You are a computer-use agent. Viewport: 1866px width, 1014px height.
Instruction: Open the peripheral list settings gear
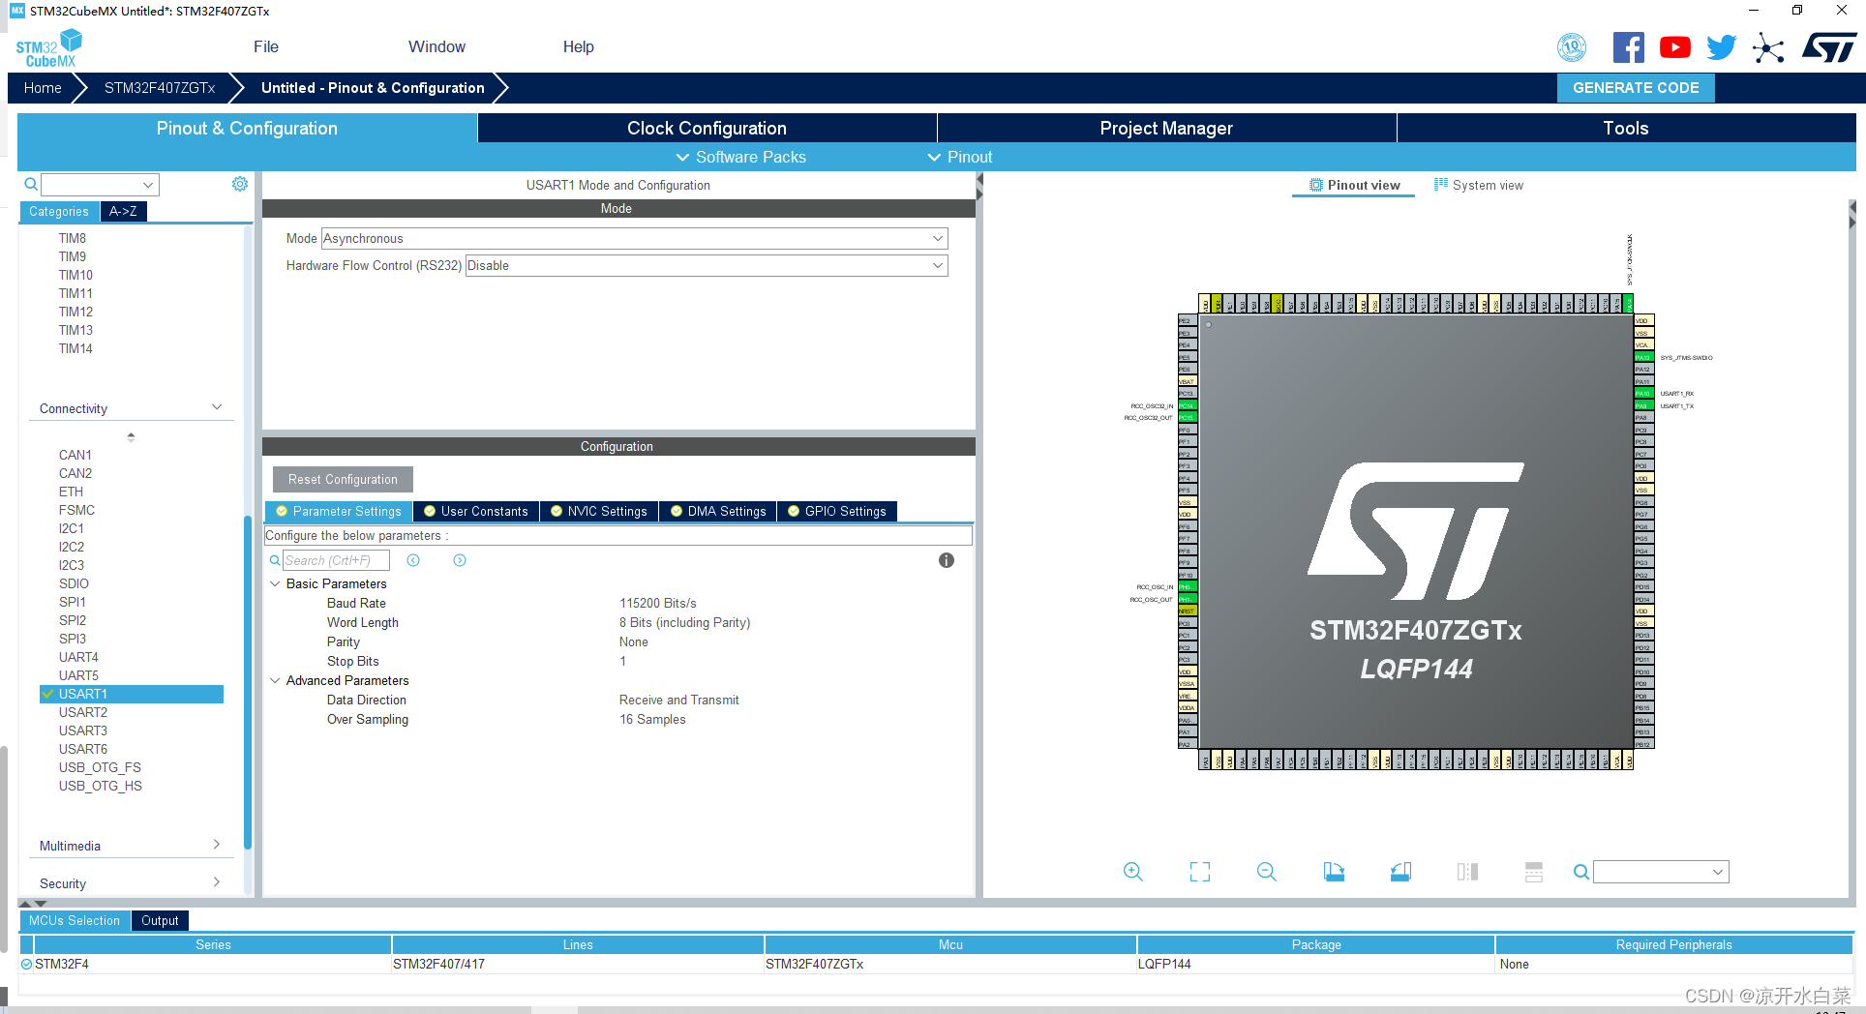tap(240, 184)
